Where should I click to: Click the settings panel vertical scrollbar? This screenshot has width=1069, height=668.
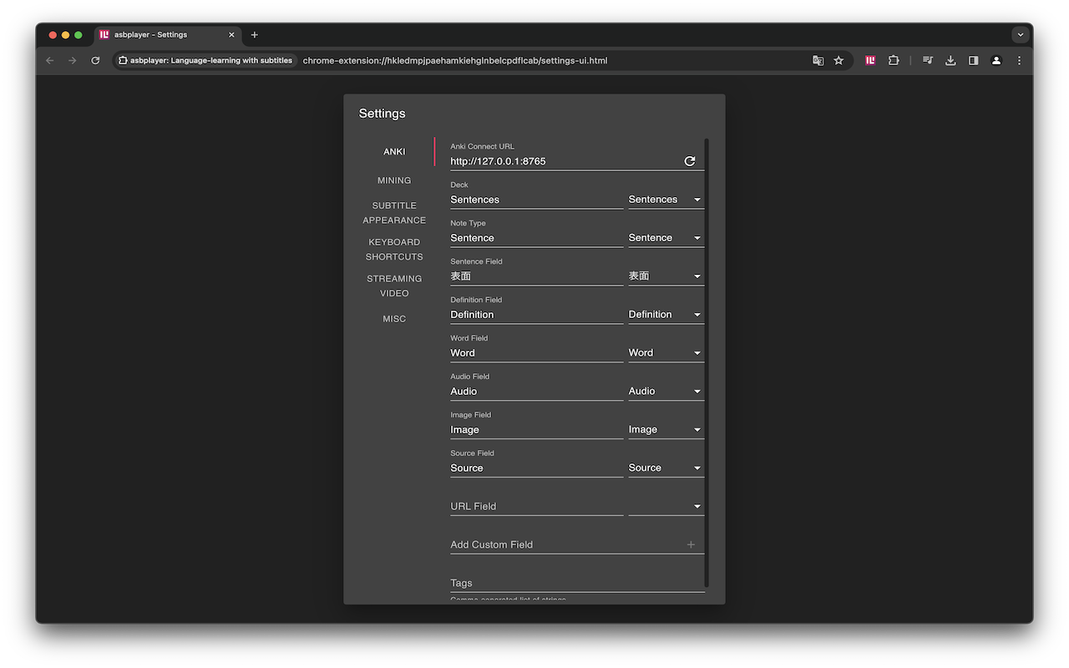point(707,362)
